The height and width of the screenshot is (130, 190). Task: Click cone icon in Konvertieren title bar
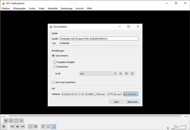coord(51,27)
